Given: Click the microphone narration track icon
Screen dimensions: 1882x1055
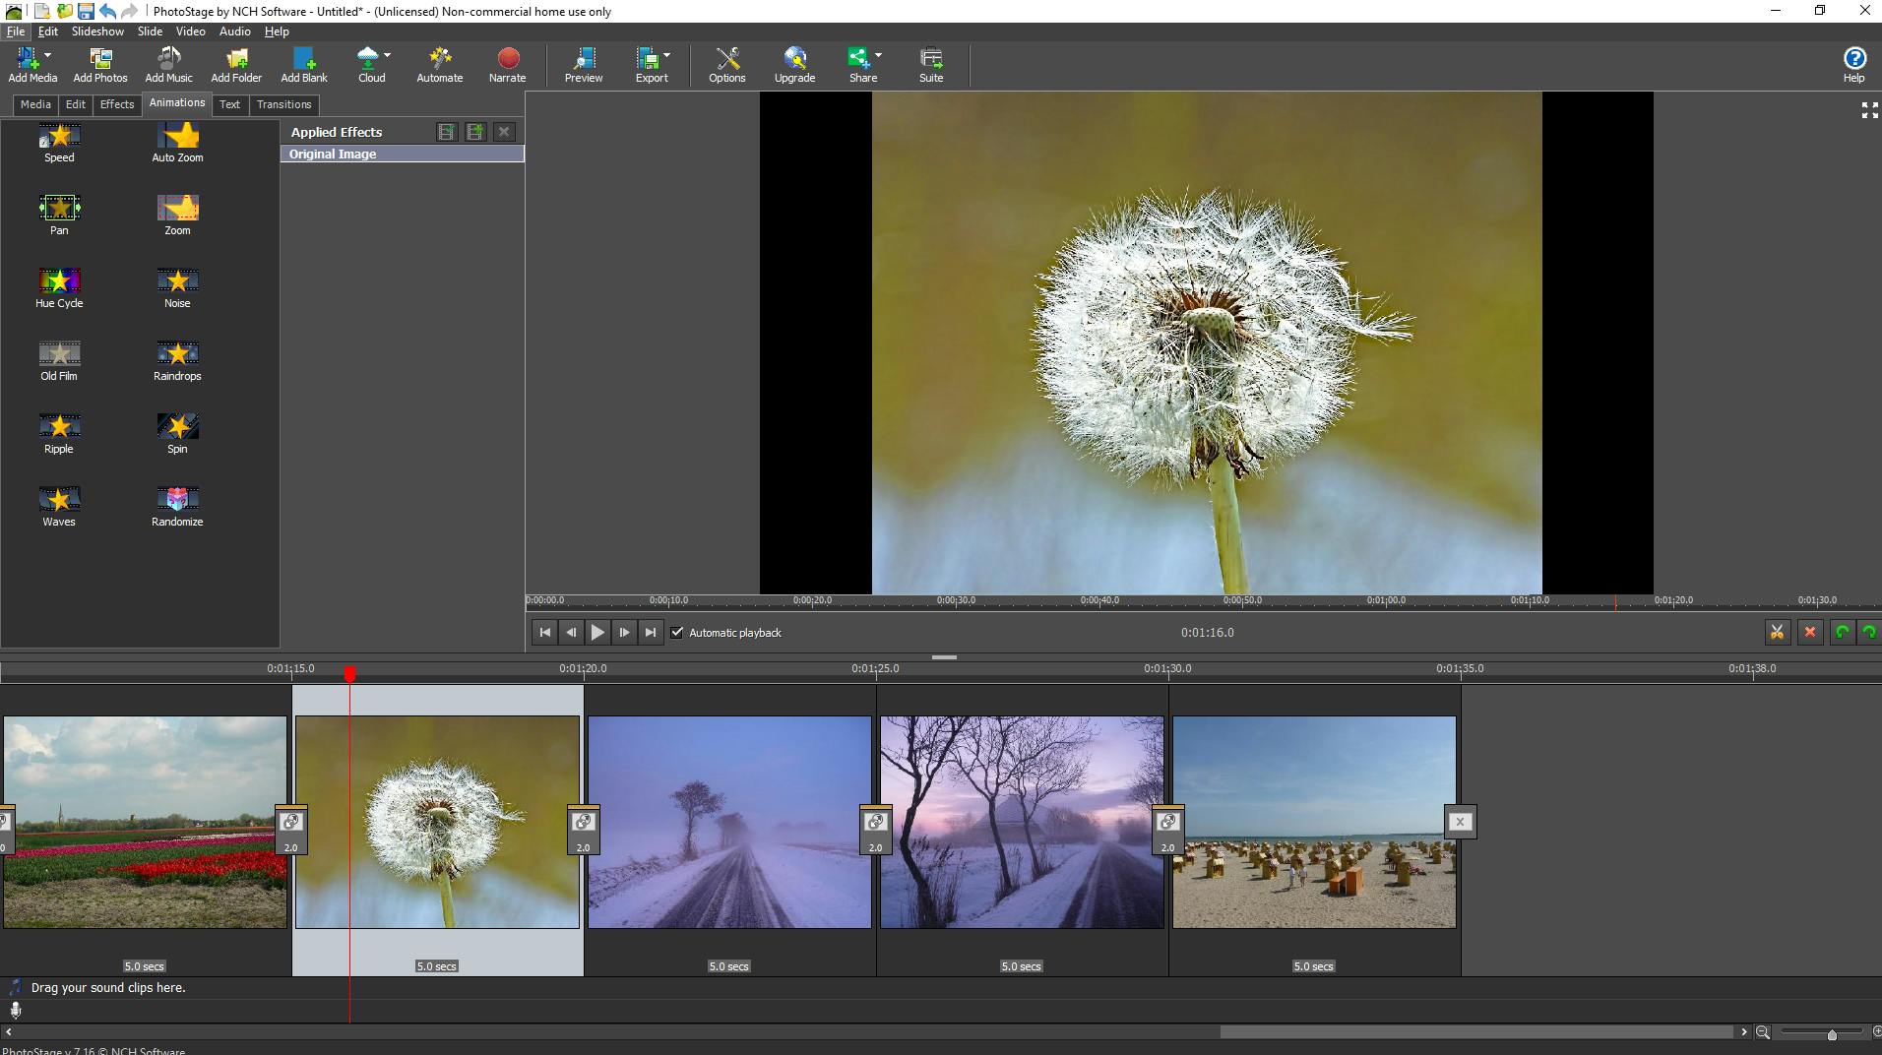Looking at the screenshot, I should (x=16, y=1010).
